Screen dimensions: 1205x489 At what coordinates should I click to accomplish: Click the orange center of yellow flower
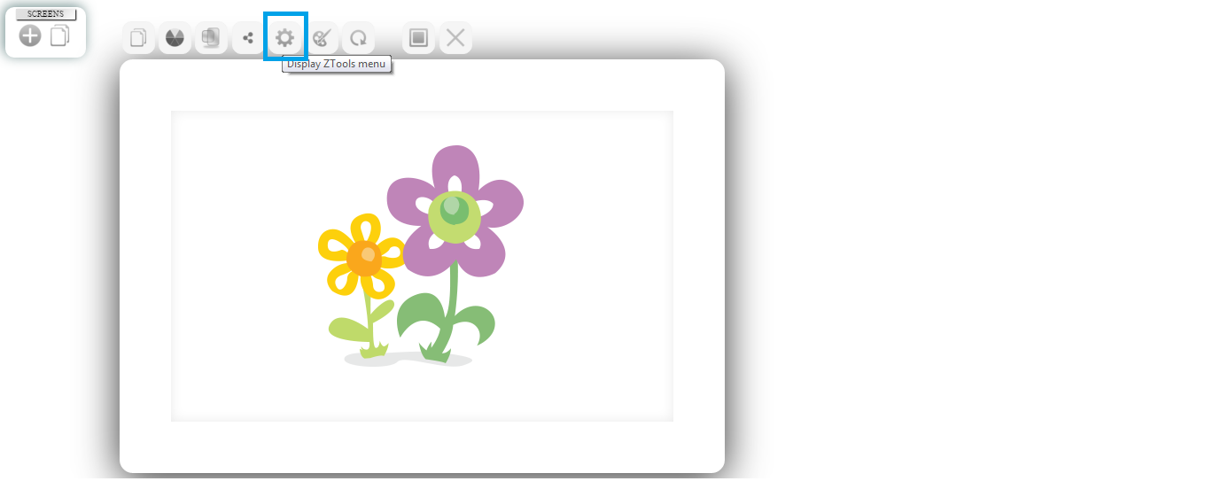tap(363, 258)
